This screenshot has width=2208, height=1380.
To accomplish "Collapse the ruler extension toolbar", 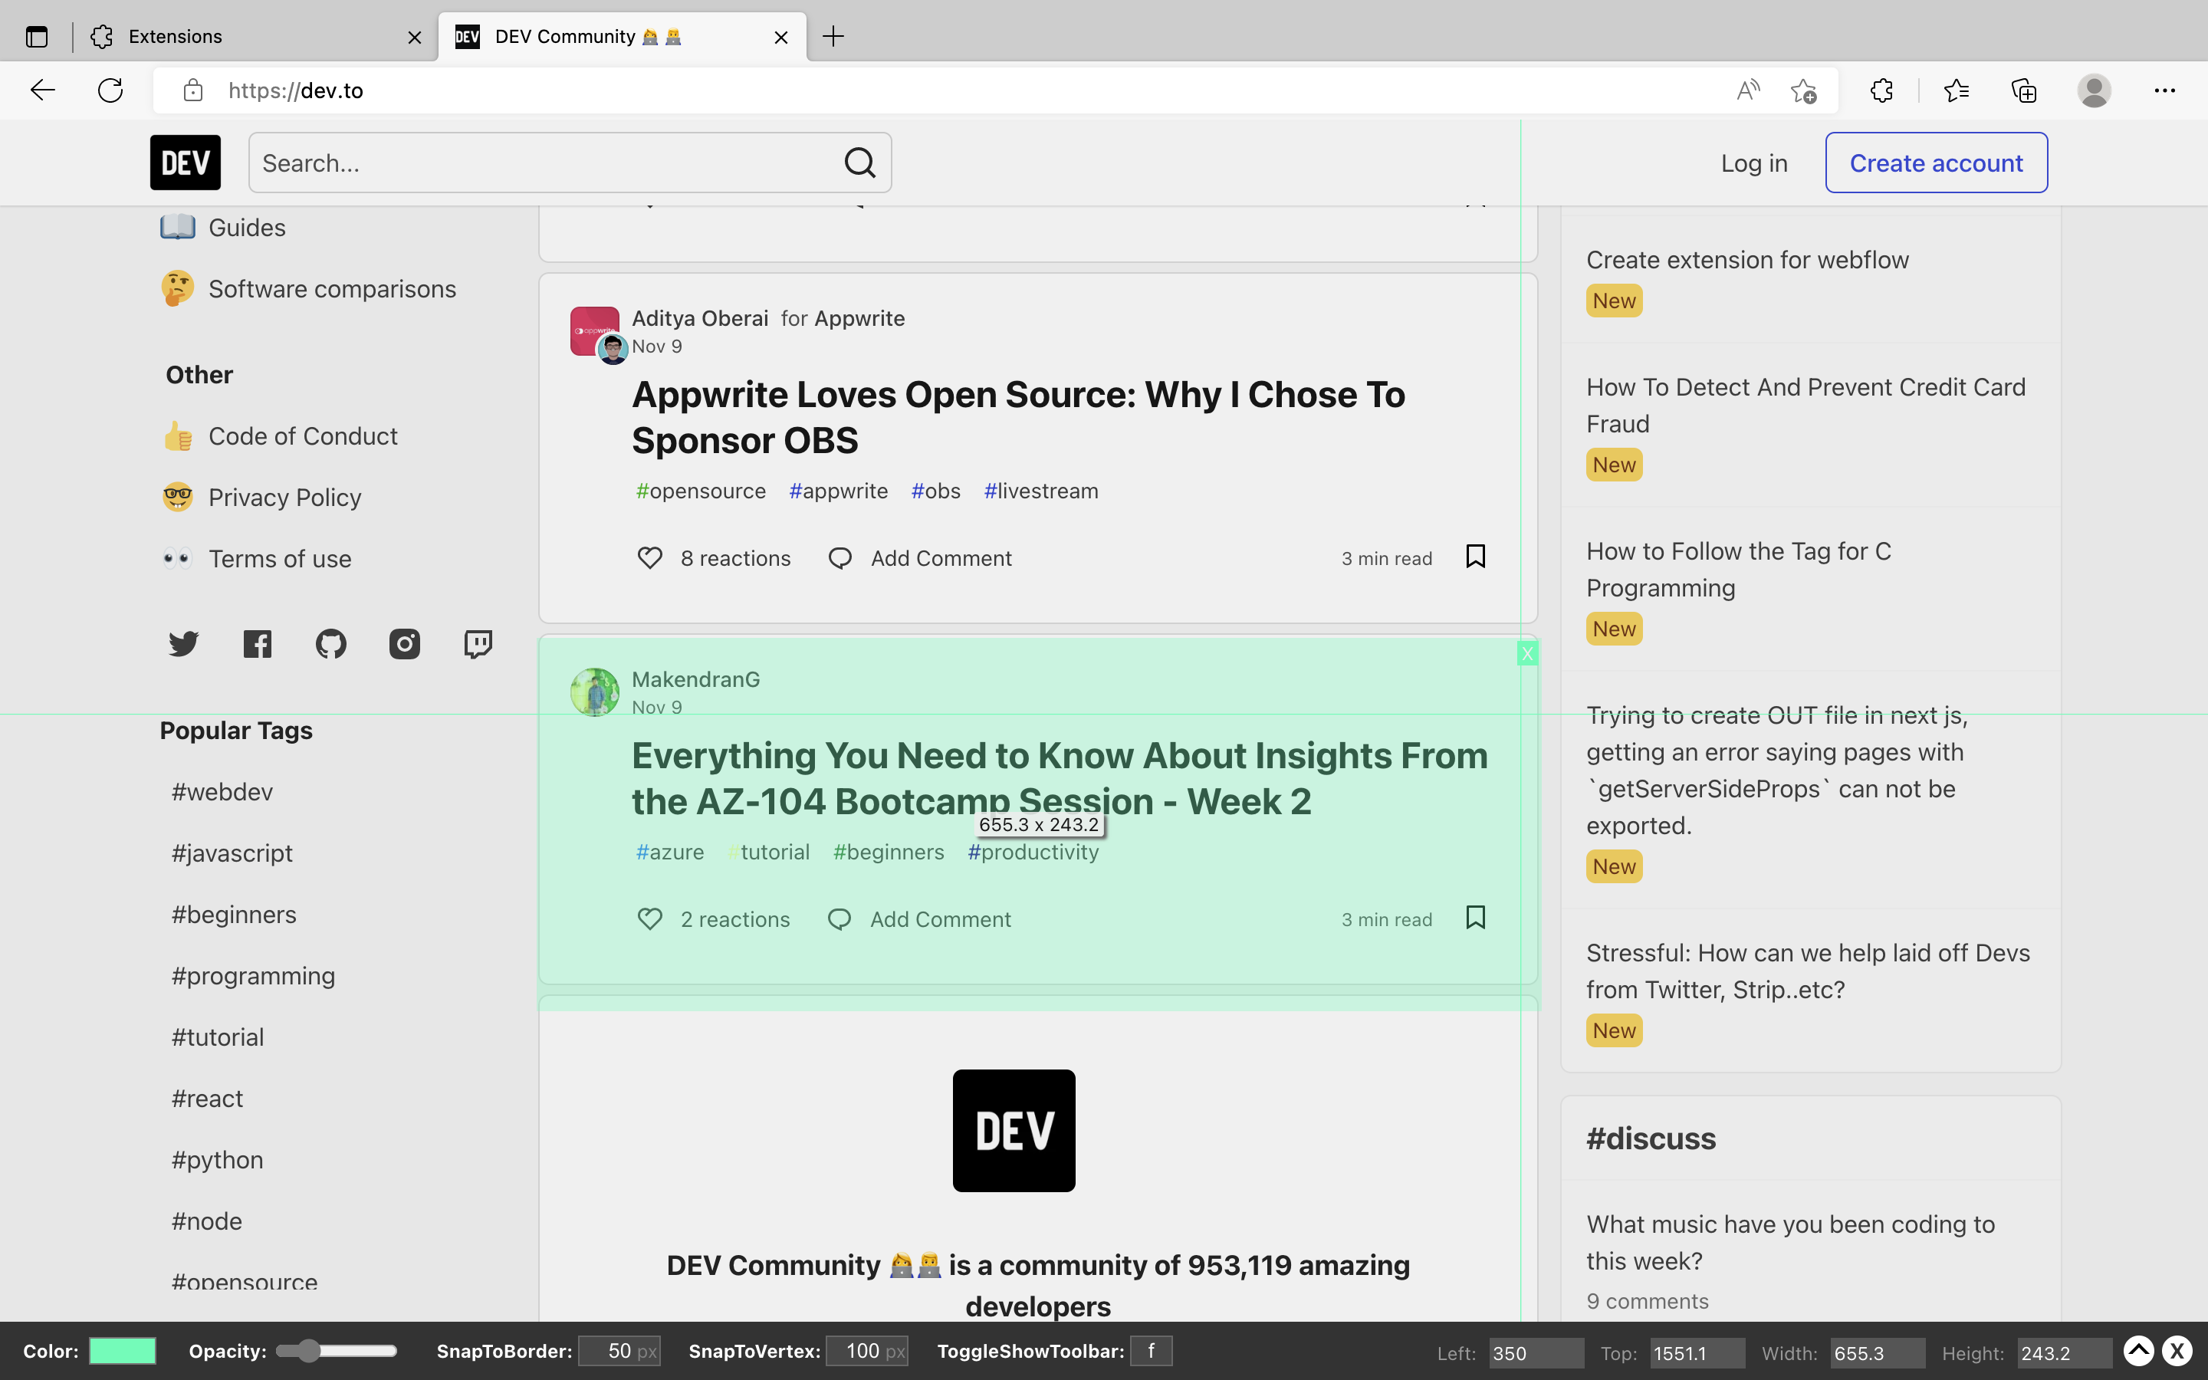I will point(2139,1351).
